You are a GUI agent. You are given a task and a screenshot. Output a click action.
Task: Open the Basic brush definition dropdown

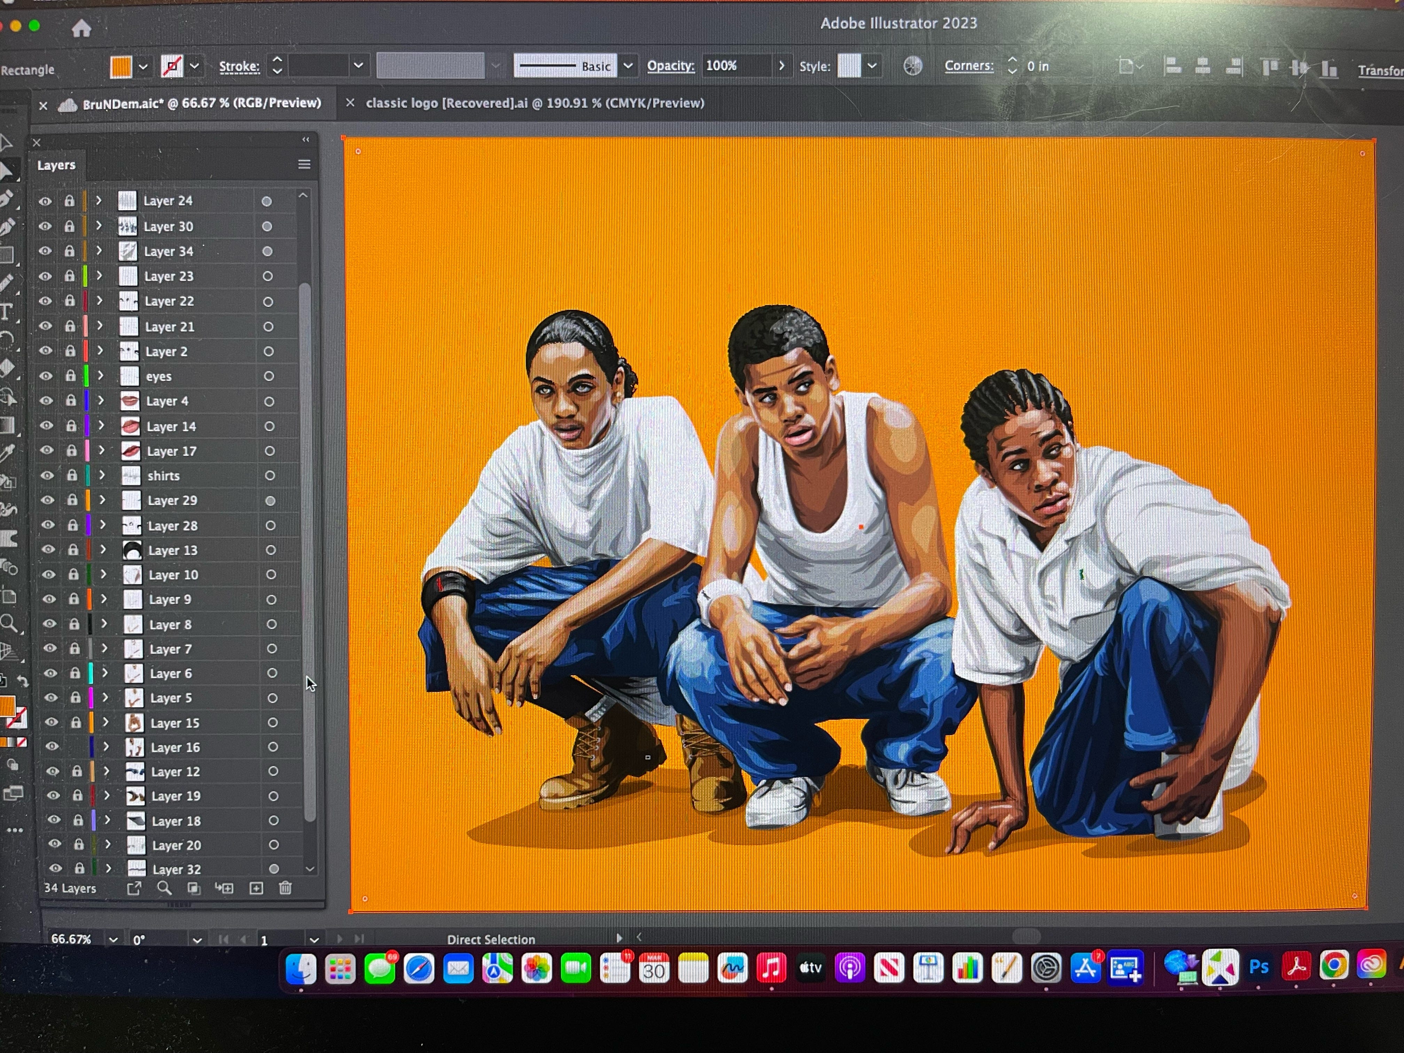pyautogui.click(x=628, y=66)
